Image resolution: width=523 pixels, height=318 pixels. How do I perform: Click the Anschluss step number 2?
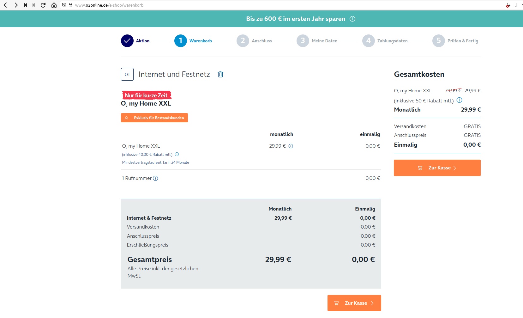(x=243, y=41)
